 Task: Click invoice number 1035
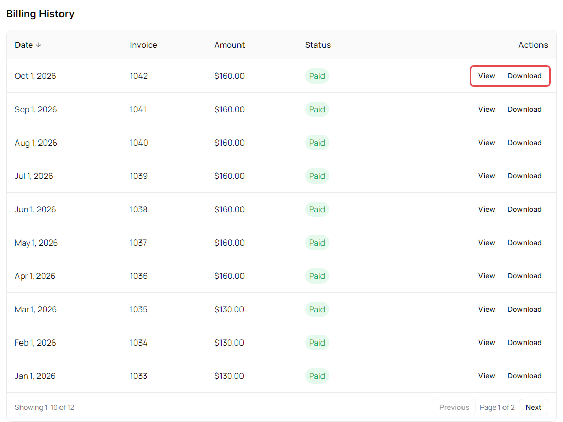138,310
